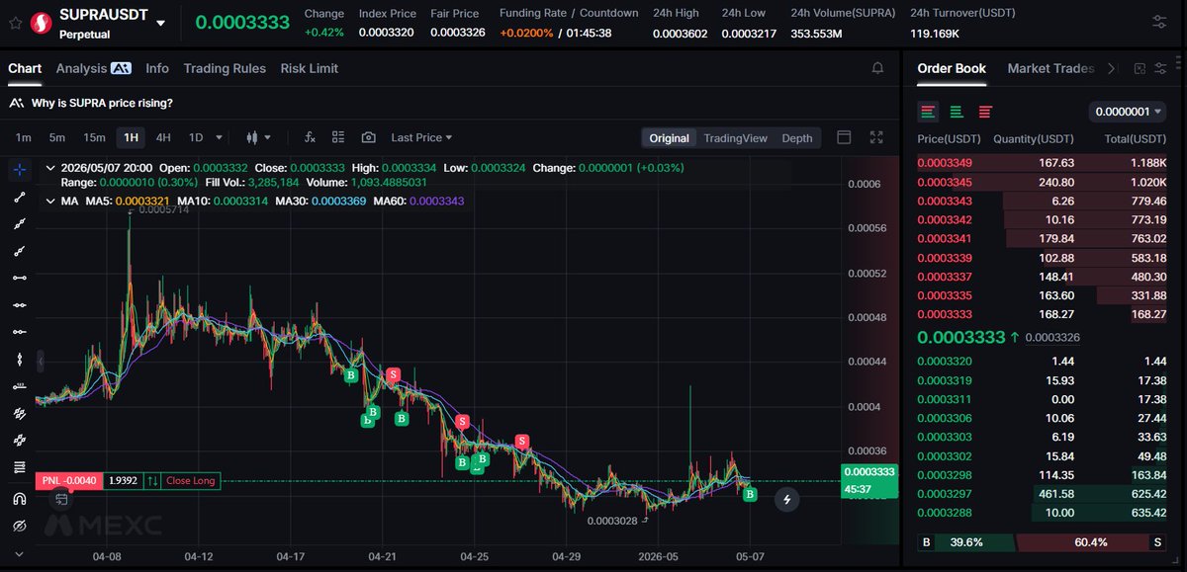The width and height of the screenshot is (1187, 572).
Task: Toggle the magnet snap mode
Action: [x=18, y=499]
